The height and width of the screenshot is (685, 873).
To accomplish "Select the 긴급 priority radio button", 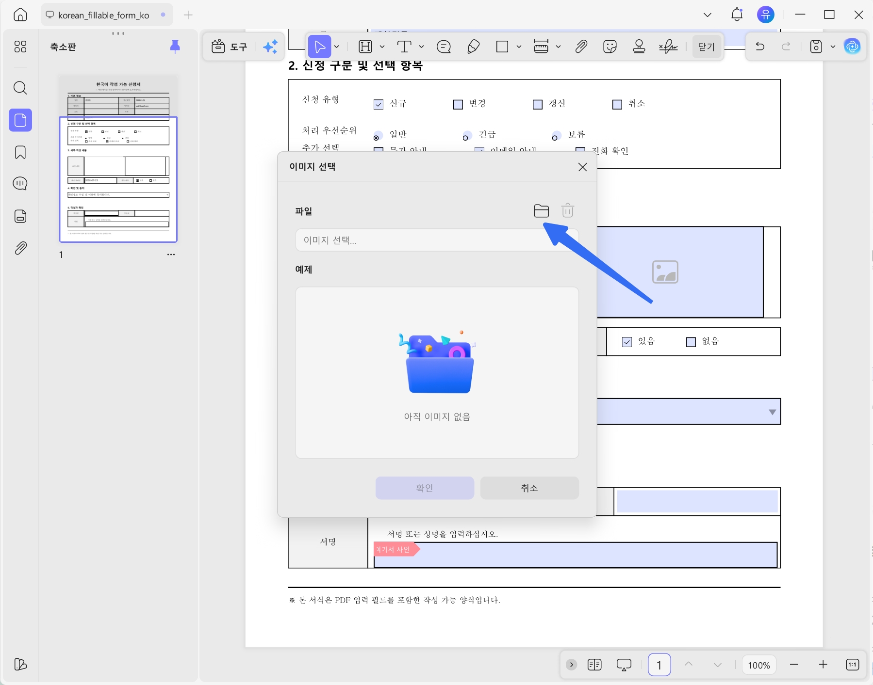I will (x=466, y=136).
